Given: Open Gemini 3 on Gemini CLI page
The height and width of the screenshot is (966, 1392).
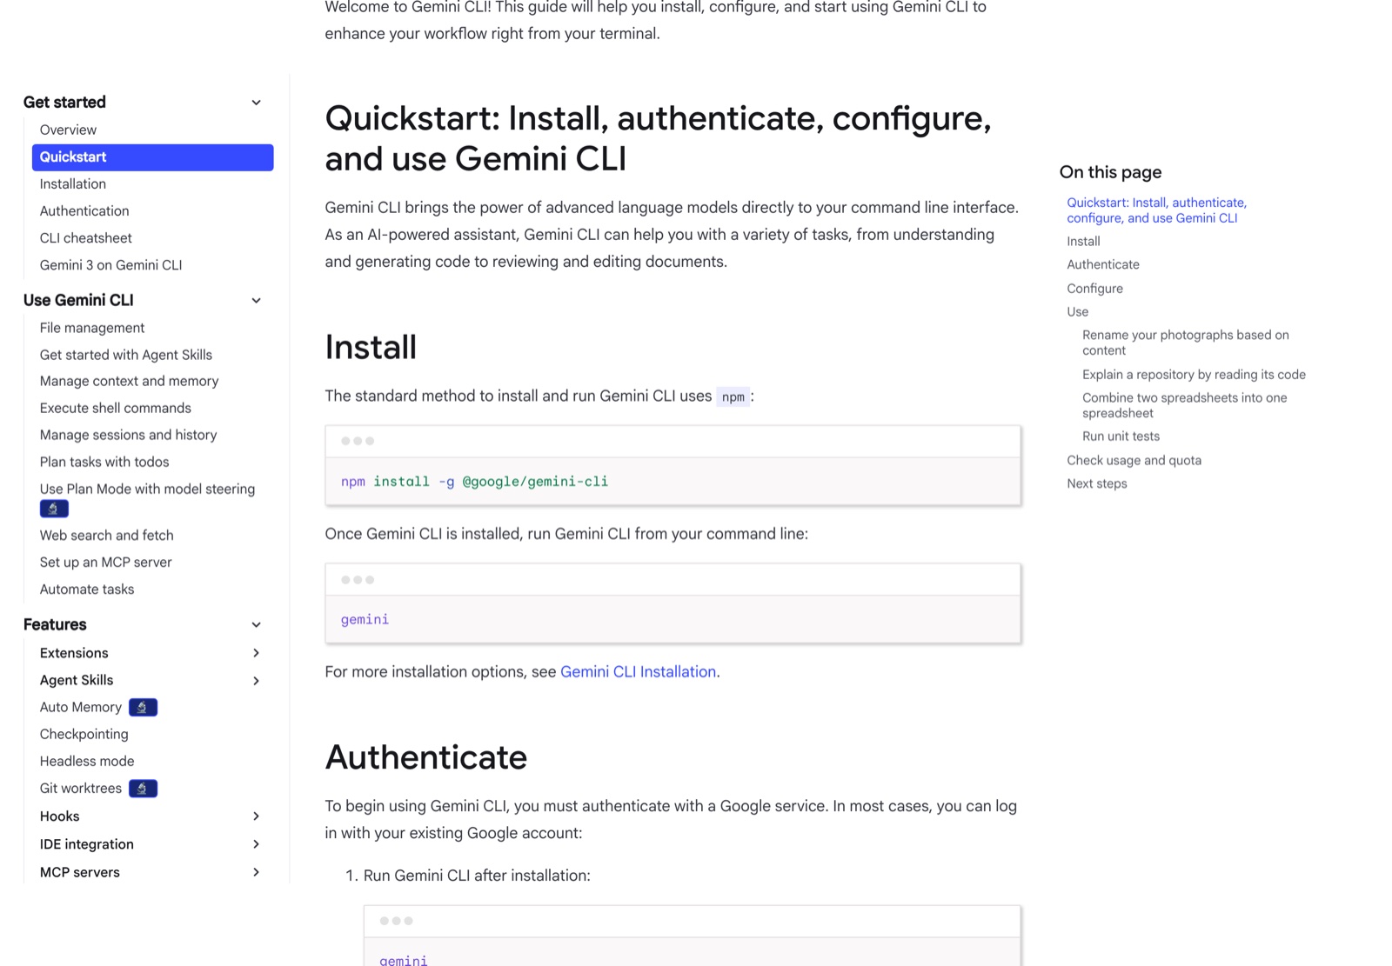Looking at the screenshot, I should pos(110,264).
